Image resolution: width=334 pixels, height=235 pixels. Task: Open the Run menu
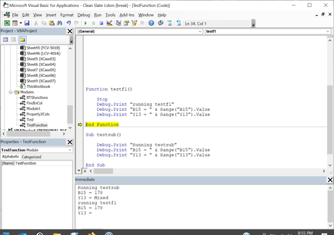point(98,15)
